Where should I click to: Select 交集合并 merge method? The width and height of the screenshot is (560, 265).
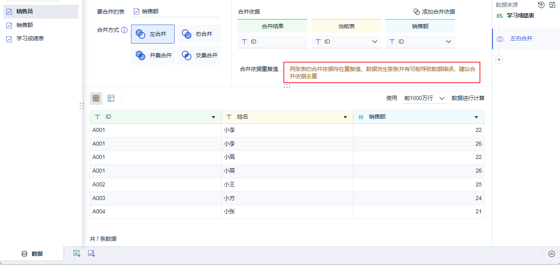click(x=199, y=55)
